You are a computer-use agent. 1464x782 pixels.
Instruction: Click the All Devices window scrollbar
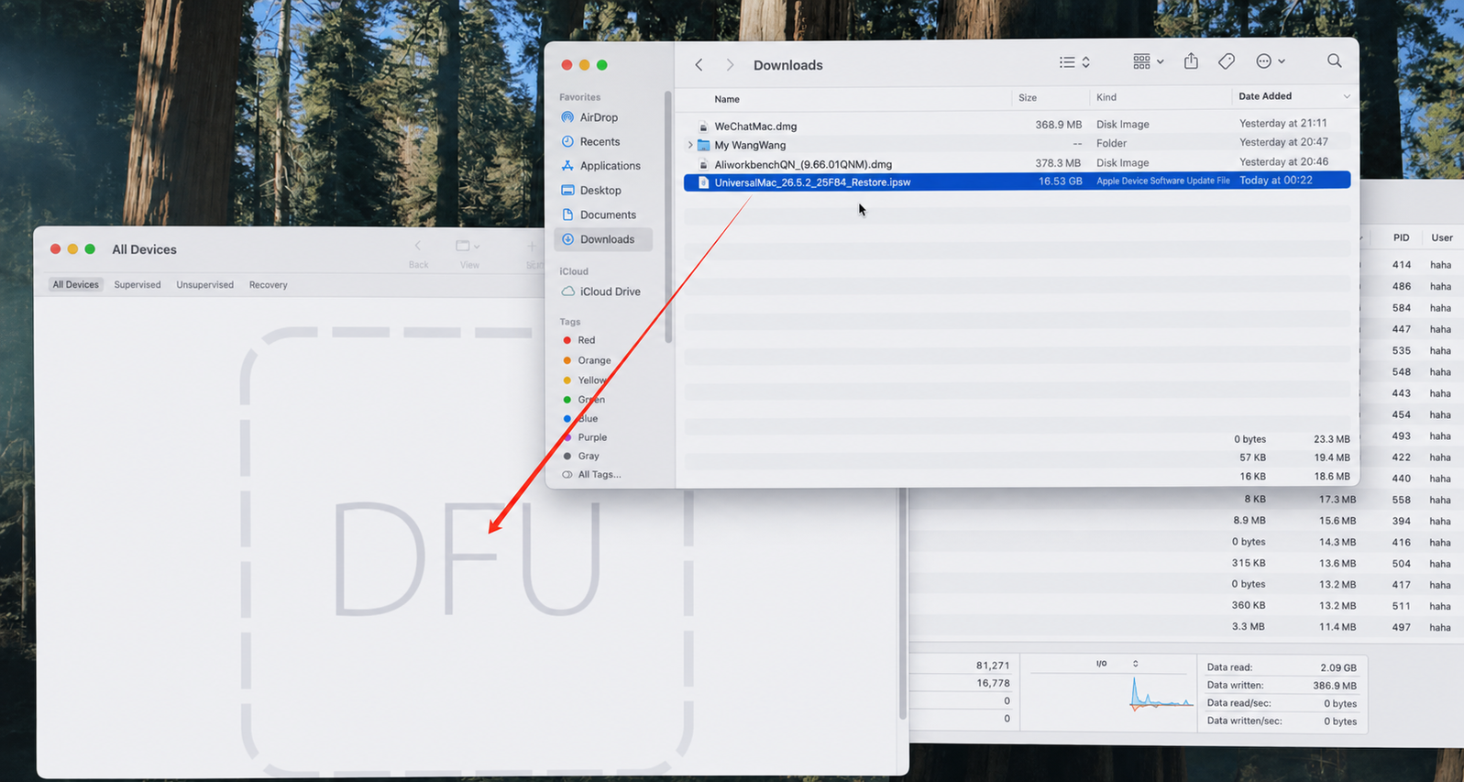tap(903, 605)
